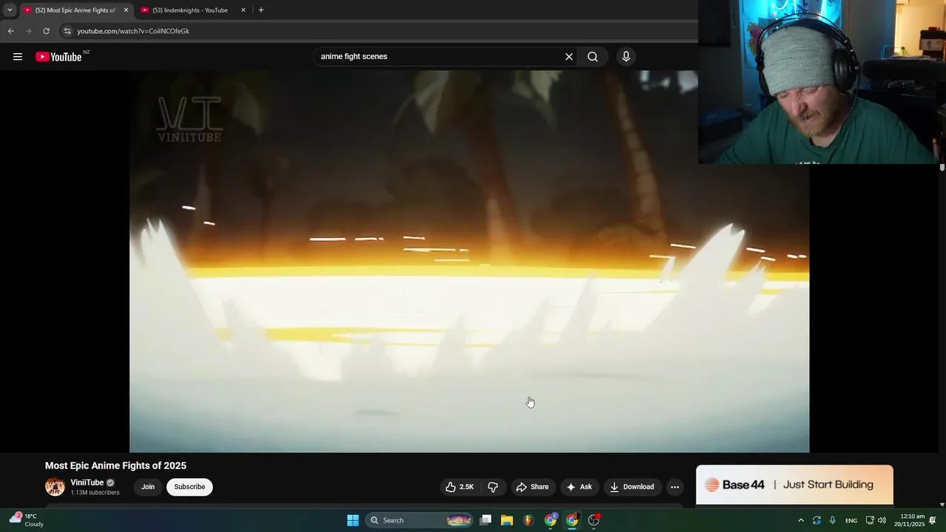Viewport: 946px width, 532px height.
Task: Close the 'Most Epic Anime Fights' tab
Action: (x=126, y=10)
